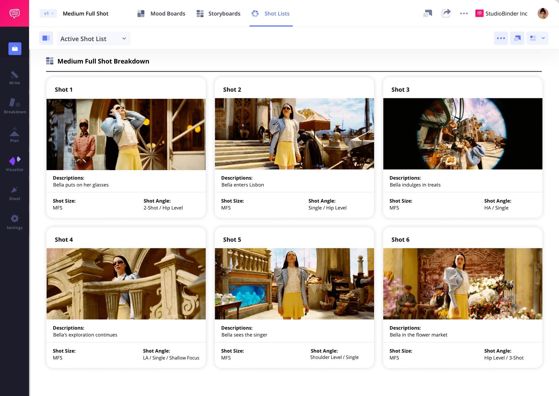Click the user profile avatar
This screenshot has width=559, height=396.
543,14
